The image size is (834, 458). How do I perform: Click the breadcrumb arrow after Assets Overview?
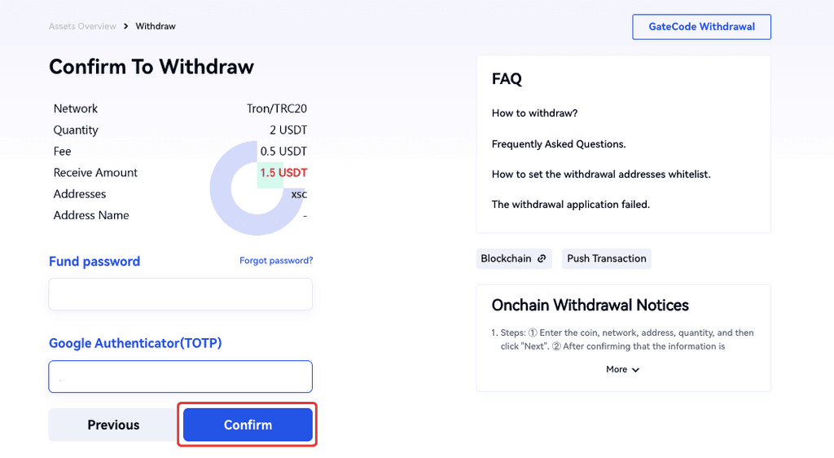tap(126, 27)
